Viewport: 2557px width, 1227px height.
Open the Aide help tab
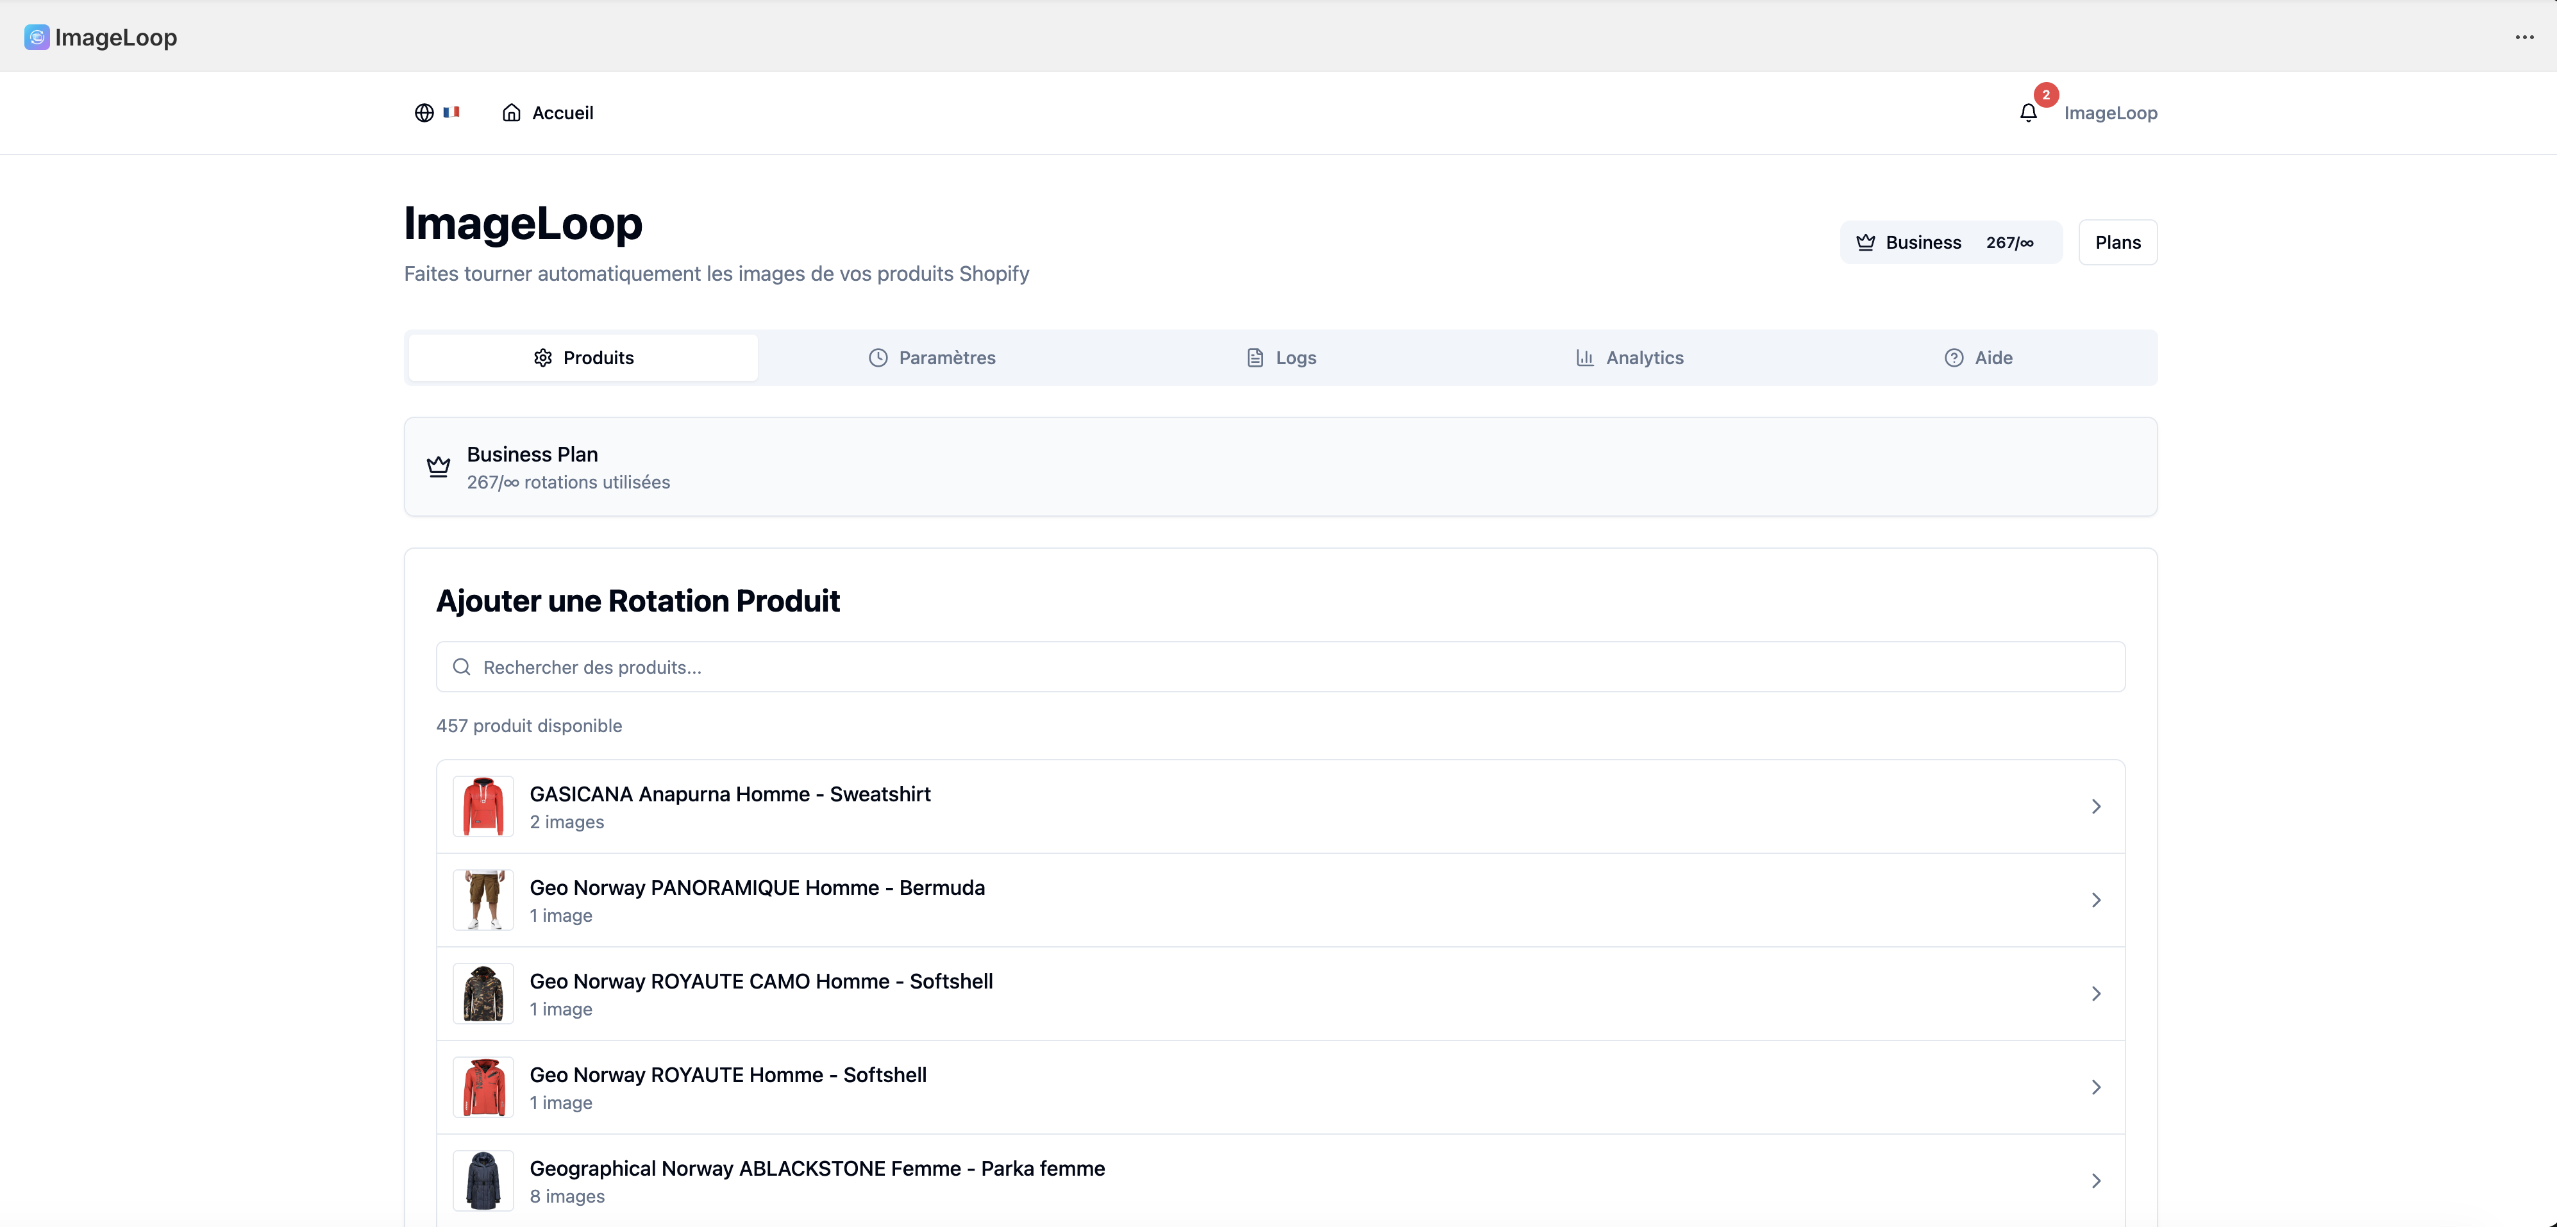[1978, 357]
